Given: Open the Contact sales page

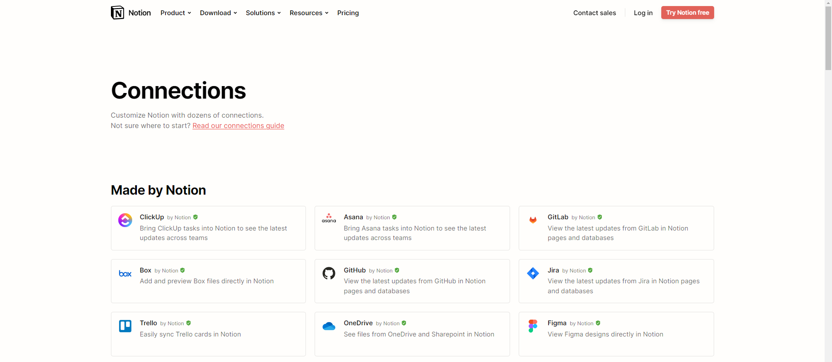Looking at the screenshot, I should 595,13.
